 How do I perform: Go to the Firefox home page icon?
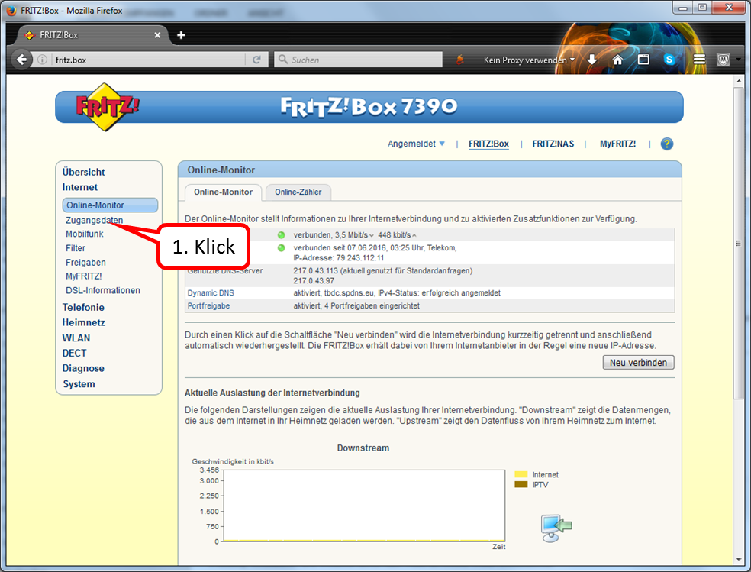tap(618, 60)
